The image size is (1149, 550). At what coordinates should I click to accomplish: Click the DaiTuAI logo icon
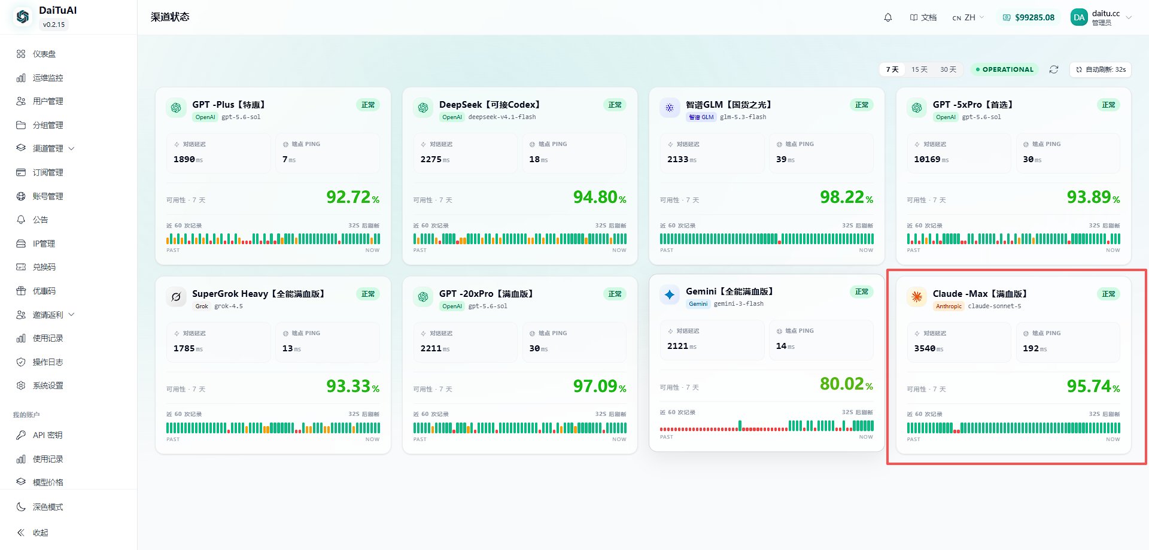(23, 17)
